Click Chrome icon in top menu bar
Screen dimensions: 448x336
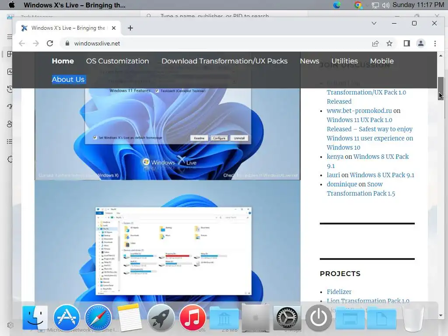point(358,5)
